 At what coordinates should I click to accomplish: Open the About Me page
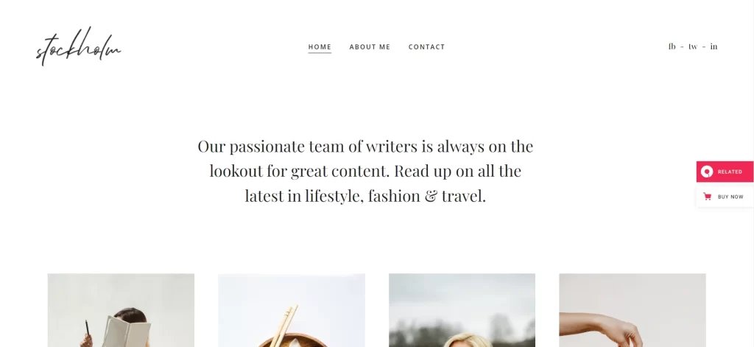coord(370,47)
